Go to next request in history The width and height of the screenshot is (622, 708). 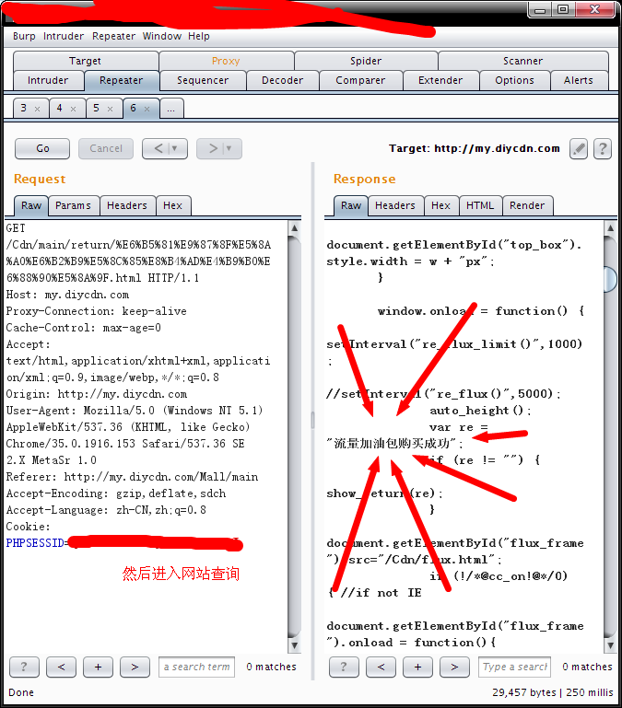[x=213, y=148]
